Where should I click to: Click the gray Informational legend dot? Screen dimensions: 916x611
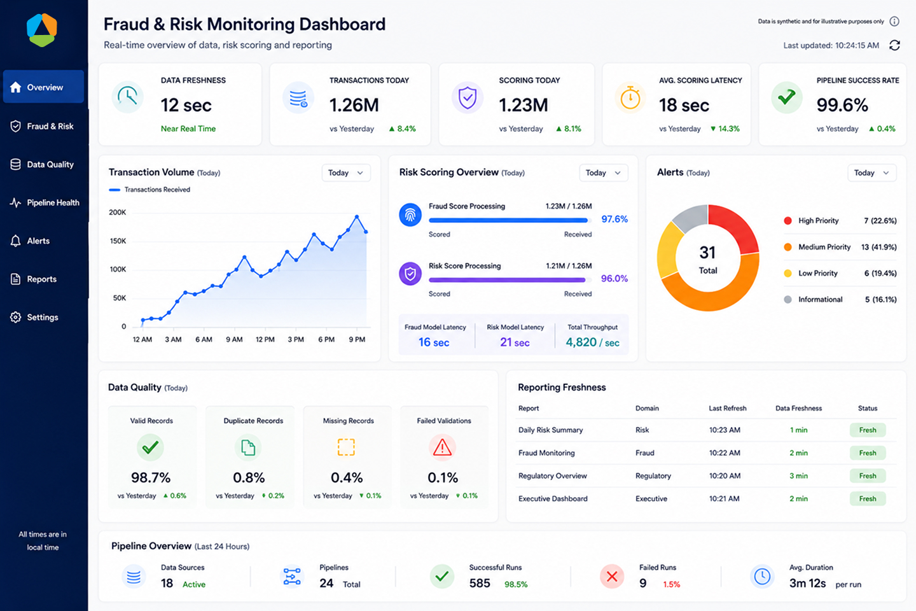[788, 299]
